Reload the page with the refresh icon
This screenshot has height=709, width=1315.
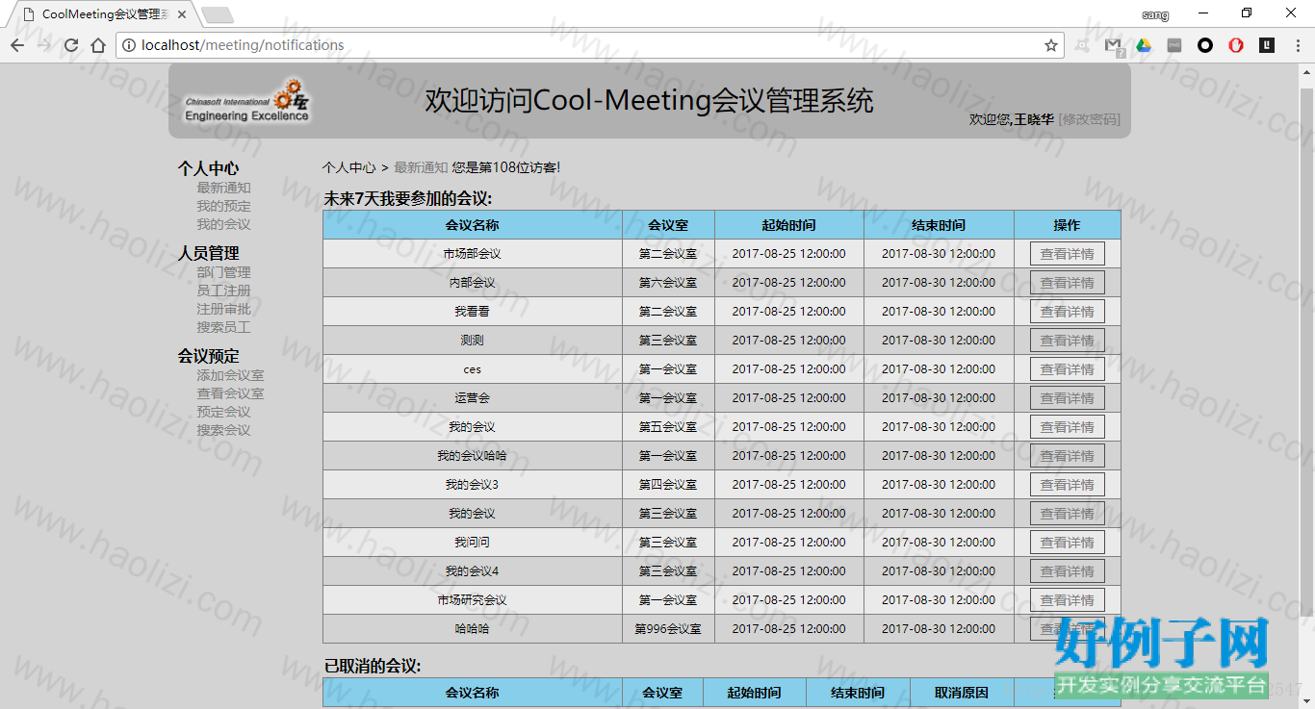click(71, 45)
